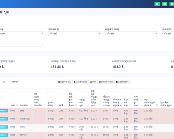Select SKU cell 0382
Image resolution: width=174 pixels, height=139 pixels.
(x=13, y=127)
